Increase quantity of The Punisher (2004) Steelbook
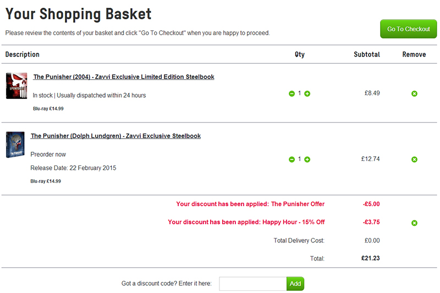440x293 pixels. click(307, 93)
